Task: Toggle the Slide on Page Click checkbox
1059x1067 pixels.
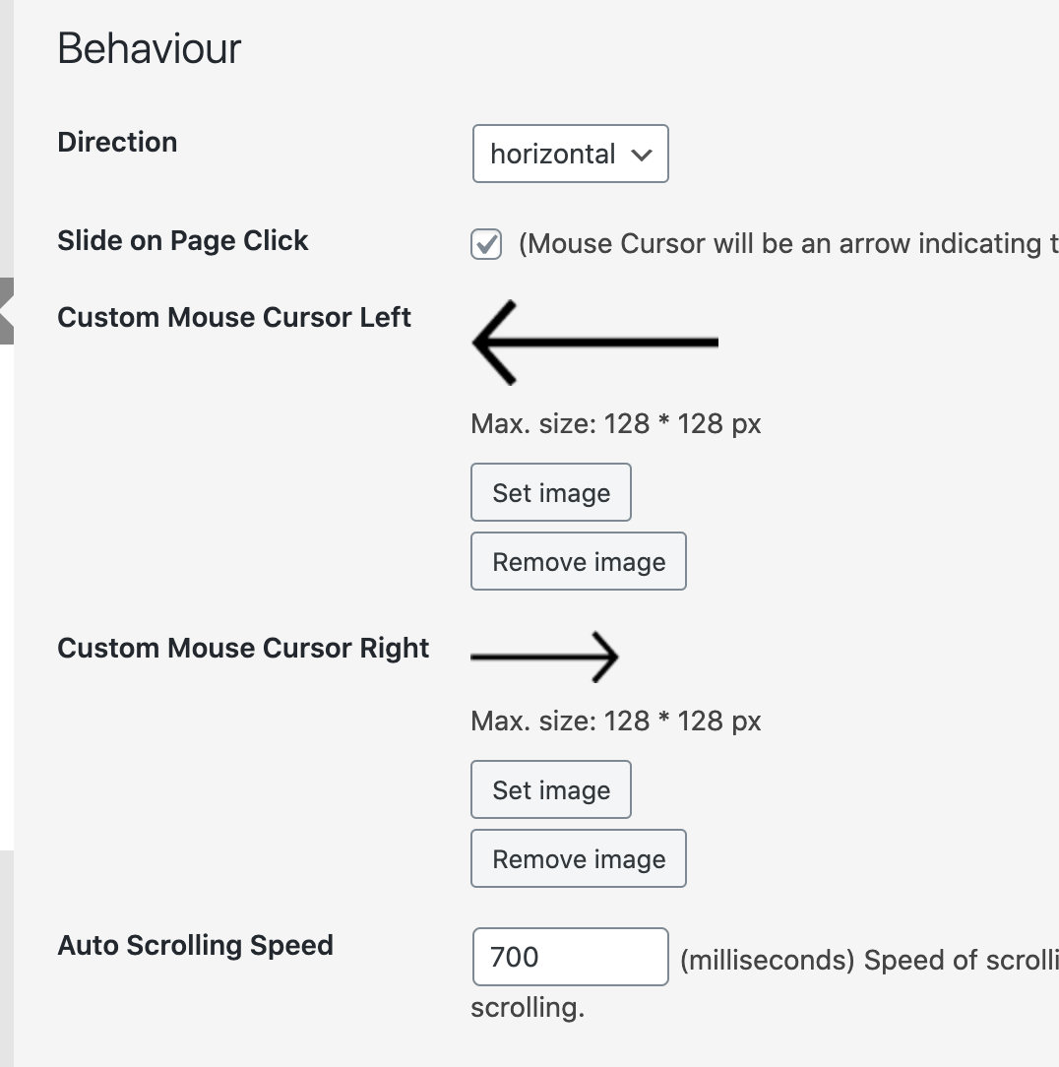Action: (x=486, y=245)
